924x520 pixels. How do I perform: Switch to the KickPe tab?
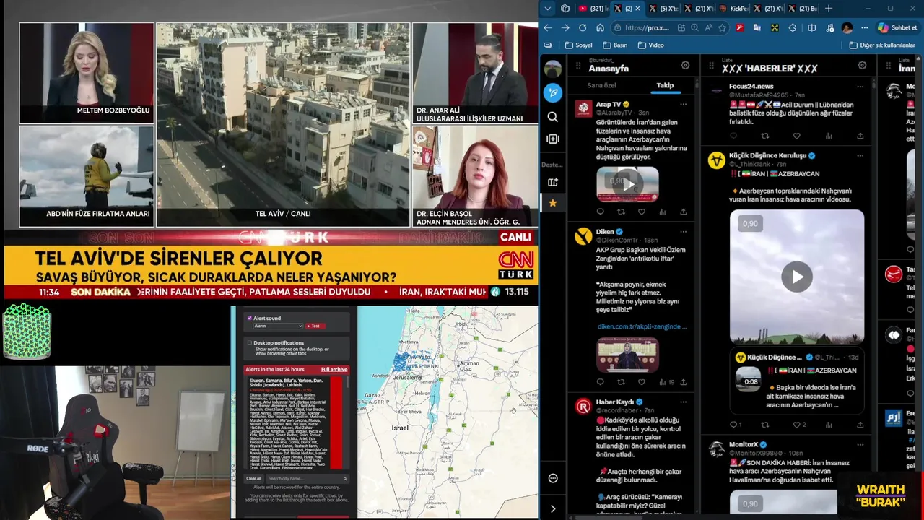[x=734, y=9]
